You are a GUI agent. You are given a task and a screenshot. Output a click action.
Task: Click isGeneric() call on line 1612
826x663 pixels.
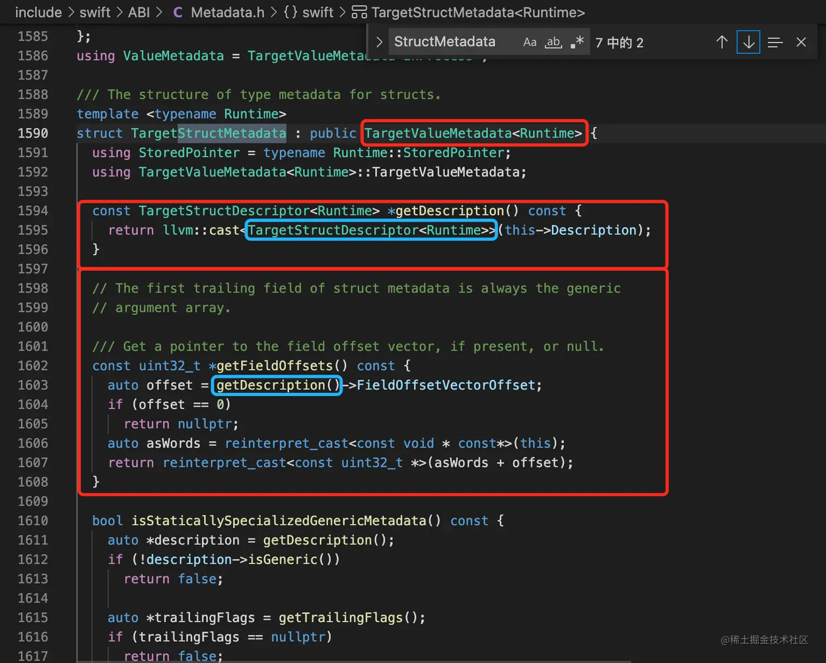click(x=290, y=560)
